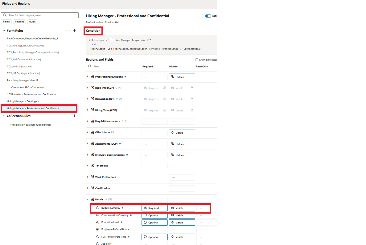366x245 pixels.
Task: Click the lock icon beside Basic info Required
Action: pyautogui.click(x=164, y=88)
